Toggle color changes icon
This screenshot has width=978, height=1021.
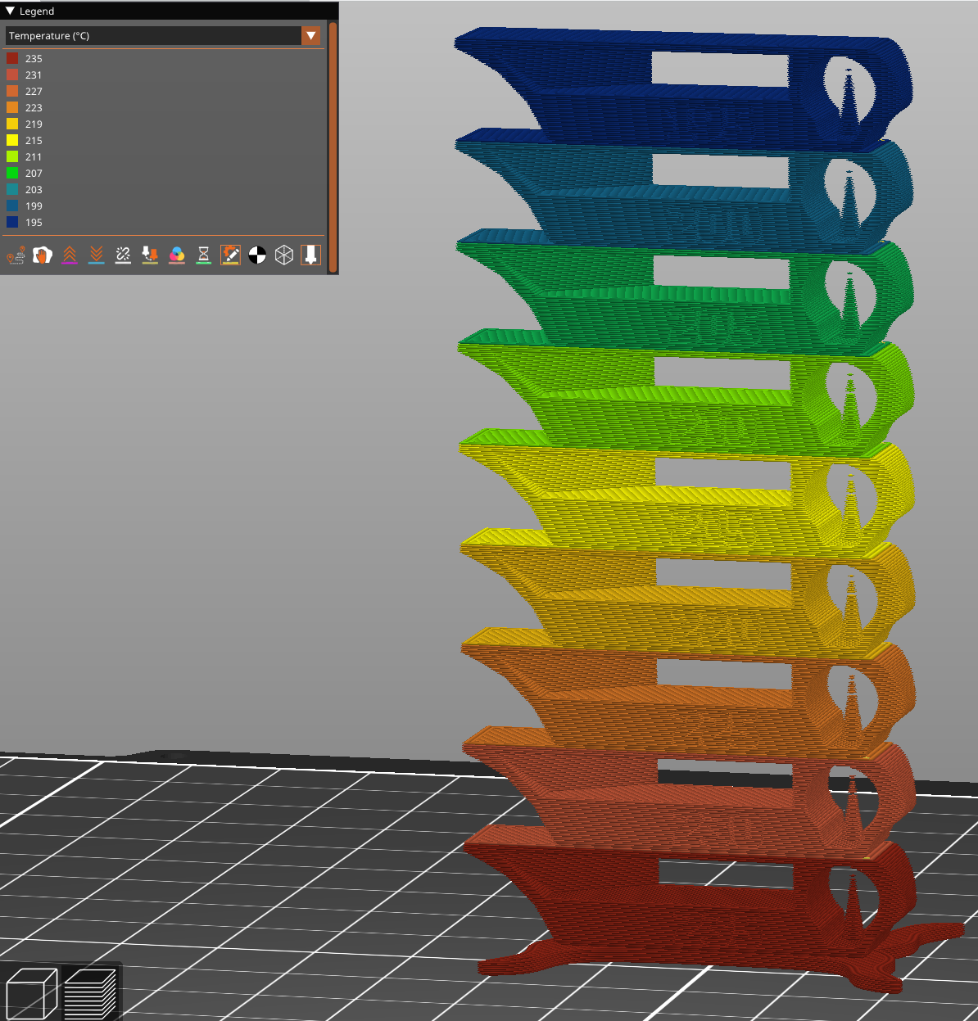tap(177, 255)
